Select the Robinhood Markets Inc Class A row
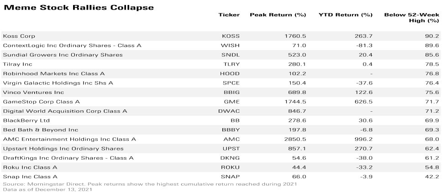447x192 pixels. 54,73
